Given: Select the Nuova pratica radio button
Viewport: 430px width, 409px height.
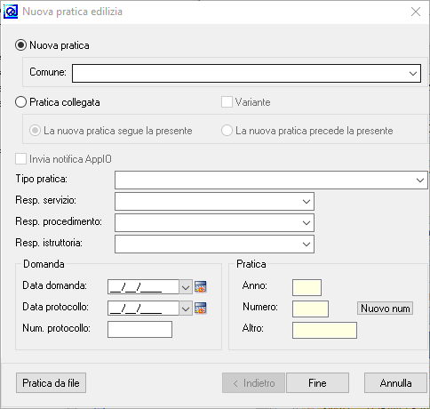Looking at the screenshot, I should [20, 45].
